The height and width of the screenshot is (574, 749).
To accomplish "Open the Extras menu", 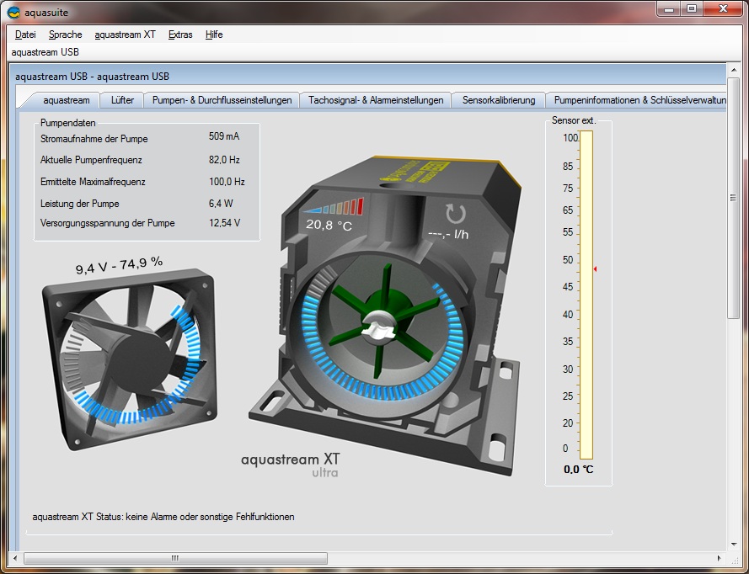I will 180,35.
